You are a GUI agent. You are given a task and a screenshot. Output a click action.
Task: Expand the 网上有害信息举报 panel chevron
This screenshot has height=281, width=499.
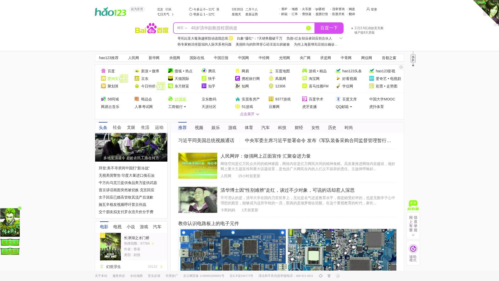coord(413,235)
